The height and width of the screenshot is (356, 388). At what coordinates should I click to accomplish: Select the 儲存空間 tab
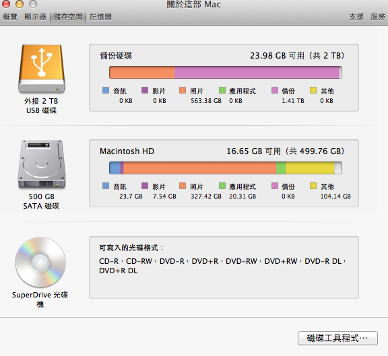point(68,17)
